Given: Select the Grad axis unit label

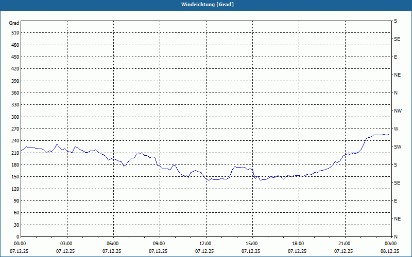Looking at the screenshot, I should 14,23.
